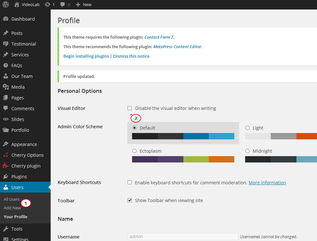Image resolution: width=317 pixels, height=241 pixels.
Task: Click the Media menu label
Action: tap(18, 87)
